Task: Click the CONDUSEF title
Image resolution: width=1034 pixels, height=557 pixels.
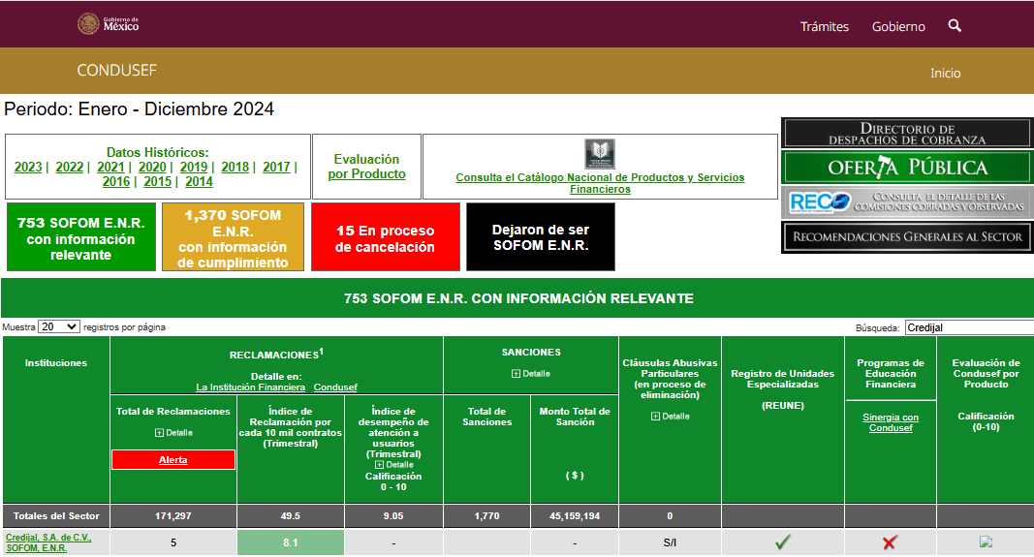Action: click(116, 70)
